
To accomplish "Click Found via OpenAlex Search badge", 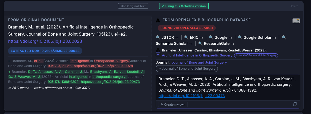I will (x=187, y=28).
